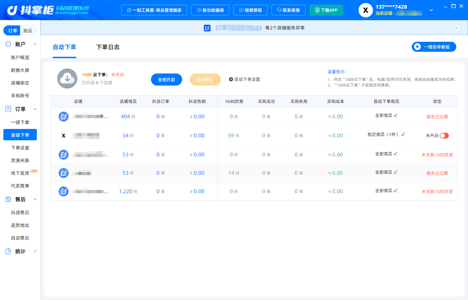The width and height of the screenshot is (468, 300).
Task: Click the 售后 sidebar section icon
Action: [8, 199]
